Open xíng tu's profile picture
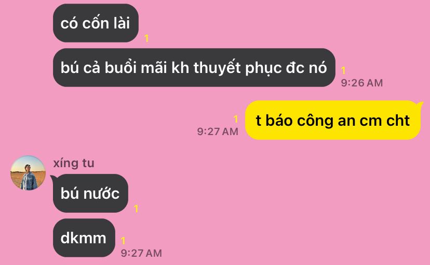This screenshot has width=430, height=265. [x=28, y=173]
